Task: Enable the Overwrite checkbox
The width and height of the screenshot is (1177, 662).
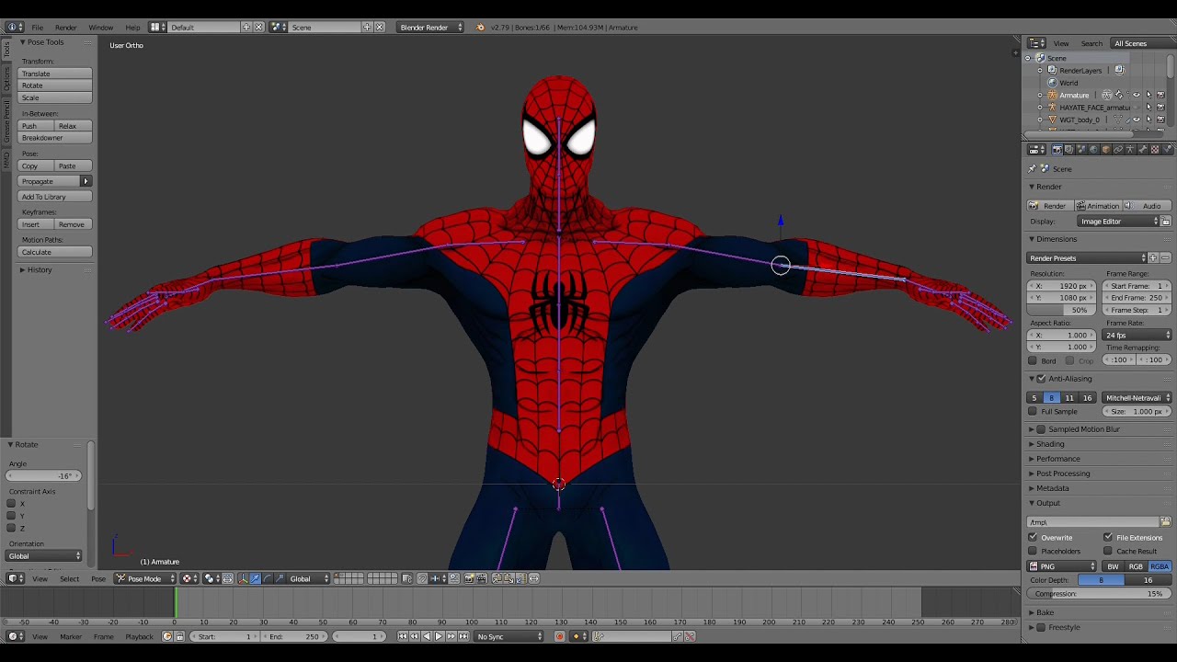Action: 1033,537
